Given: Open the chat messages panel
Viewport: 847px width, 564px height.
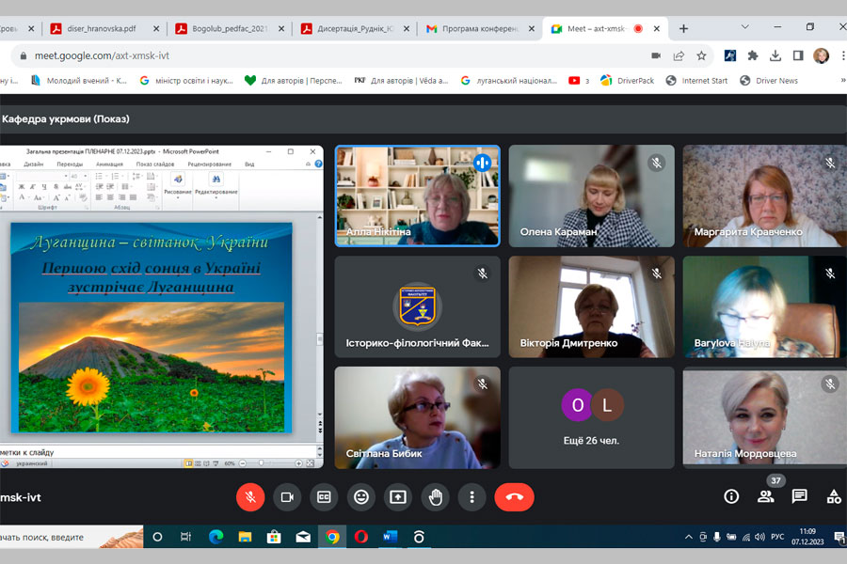Looking at the screenshot, I should pyautogui.click(x=799, y=496).
